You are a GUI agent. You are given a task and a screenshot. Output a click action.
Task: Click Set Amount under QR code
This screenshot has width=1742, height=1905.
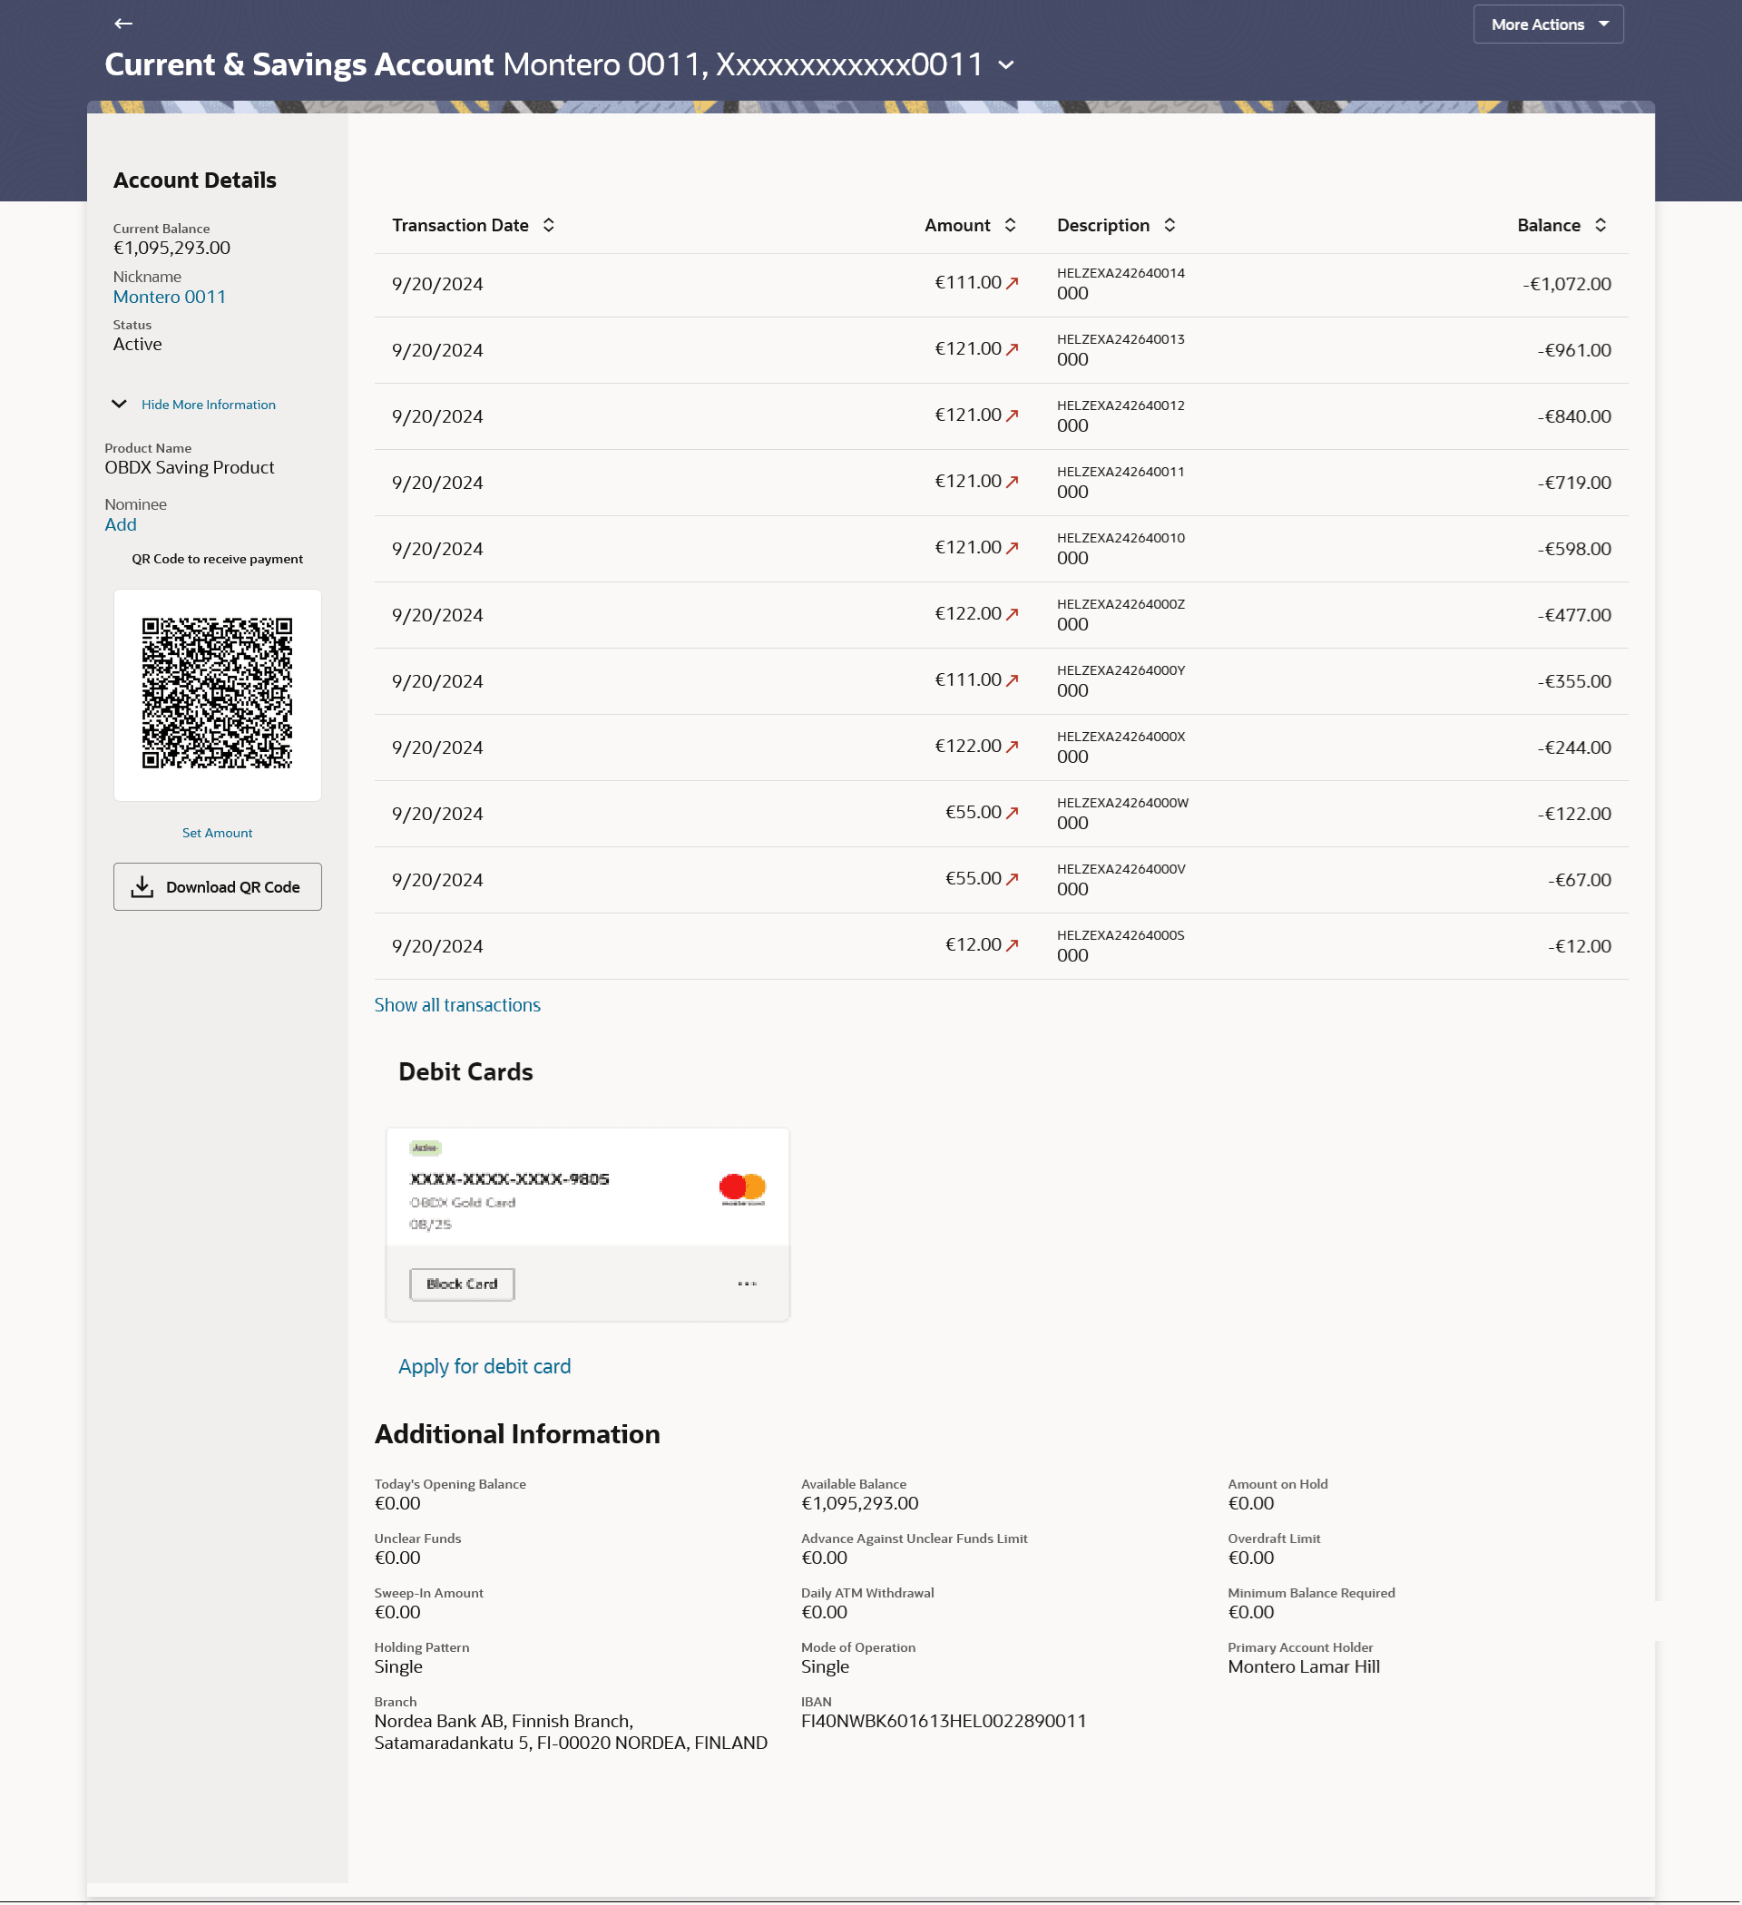(x=218, y=833)
